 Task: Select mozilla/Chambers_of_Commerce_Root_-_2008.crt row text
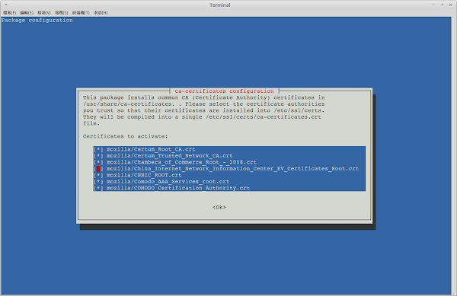tap(181, 162)
